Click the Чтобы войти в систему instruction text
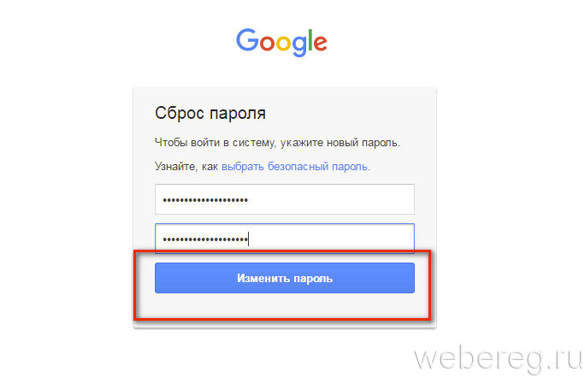The image size is (585, 378). [278, 143]
